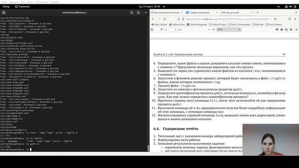
Task: Print the PDF document
Action: pos(282,29)
